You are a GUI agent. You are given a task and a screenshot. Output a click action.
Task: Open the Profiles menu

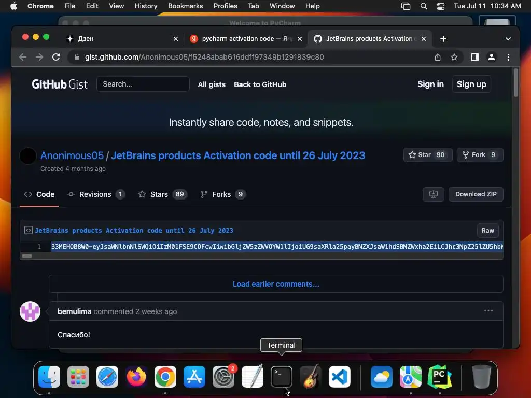tap(225, 6)
